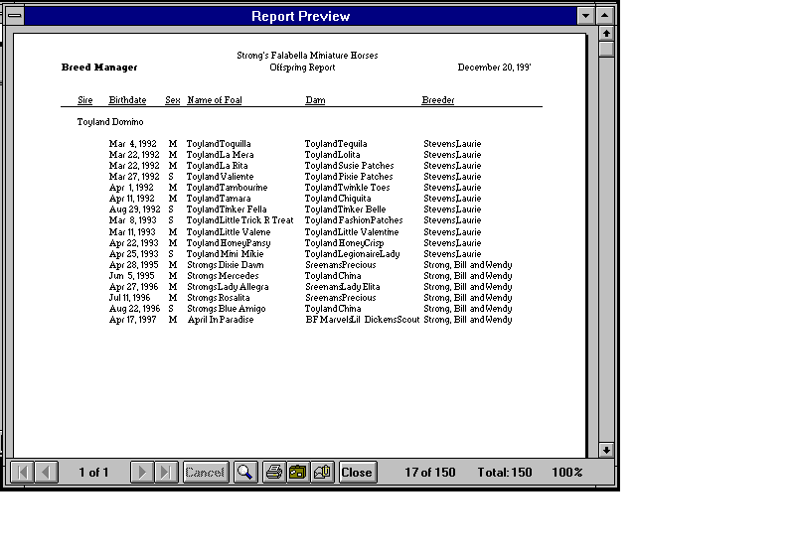Close the report preview via Close button
This screenshot has height=558, width=795.
tap(357, 473)
